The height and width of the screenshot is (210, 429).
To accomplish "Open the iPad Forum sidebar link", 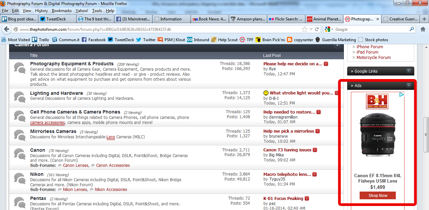I will (x=367, y=52).
